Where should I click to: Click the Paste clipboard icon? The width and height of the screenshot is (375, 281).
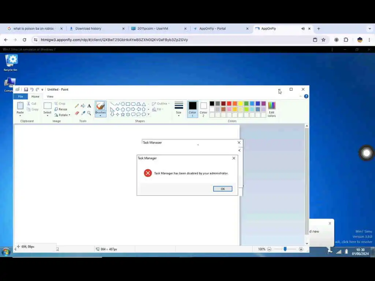20,106
